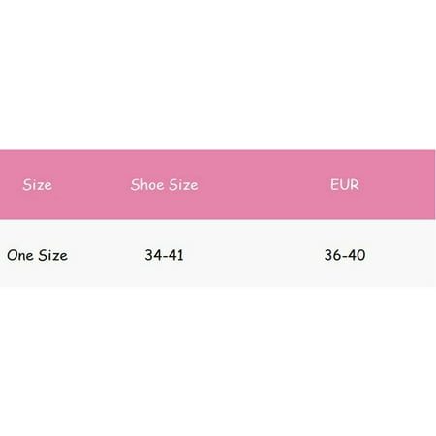This screenshot has width=436, height=436.
Task: Click the word Size in One Size cell
Action: [53, 255]
